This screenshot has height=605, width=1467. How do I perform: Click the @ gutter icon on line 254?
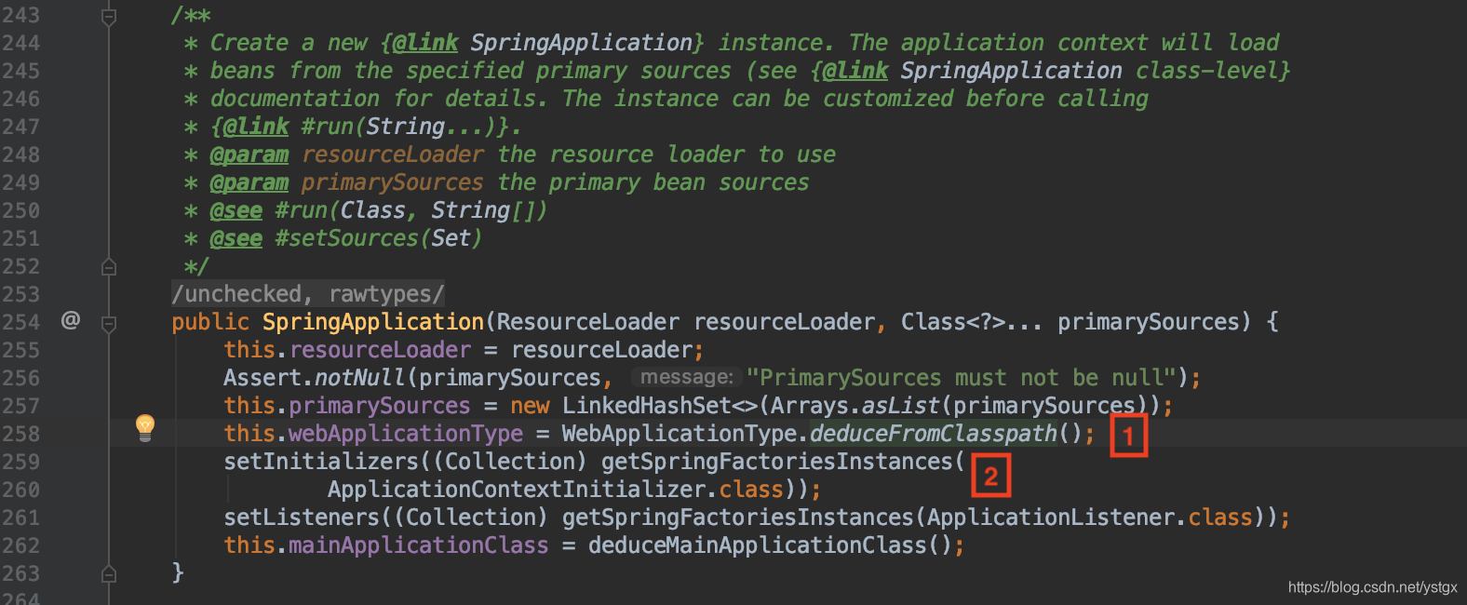(x=71, y=320)
